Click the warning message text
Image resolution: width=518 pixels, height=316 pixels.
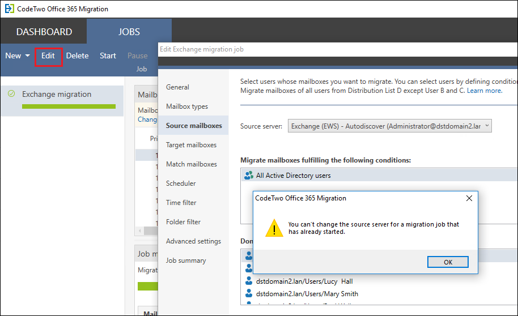(373, 228)
